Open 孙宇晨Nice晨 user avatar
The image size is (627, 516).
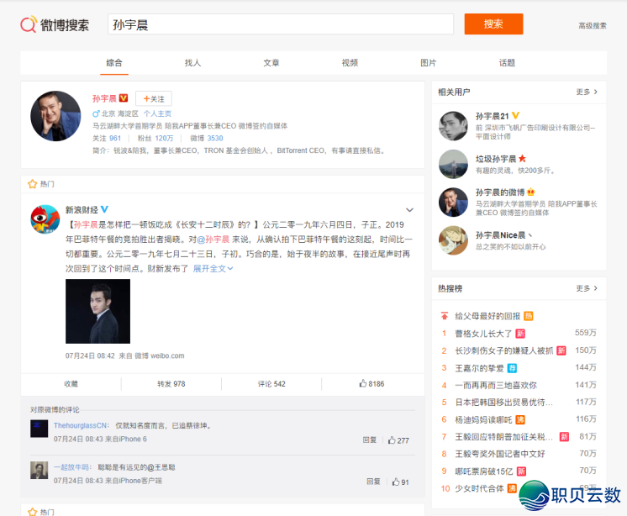pyautogui.click(x=453, y=240)
